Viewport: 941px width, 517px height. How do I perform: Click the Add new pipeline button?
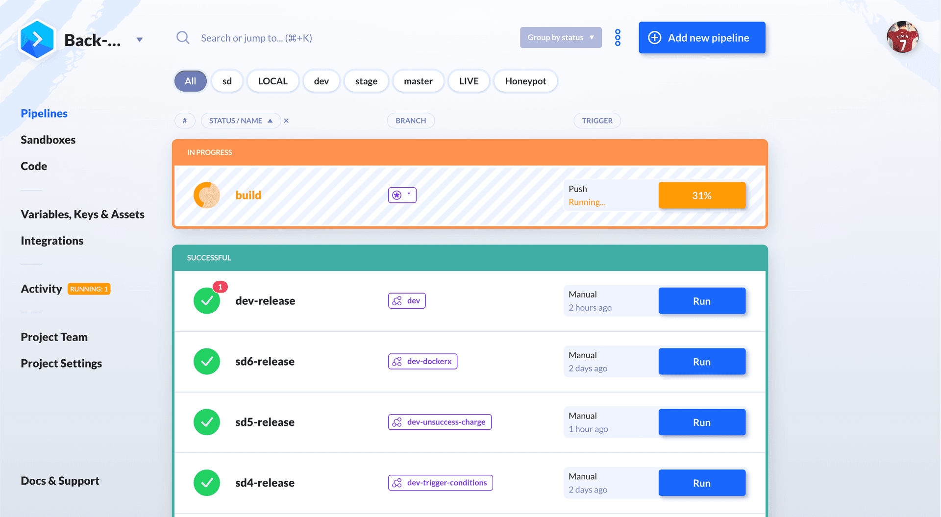click(x=702, y=38)
